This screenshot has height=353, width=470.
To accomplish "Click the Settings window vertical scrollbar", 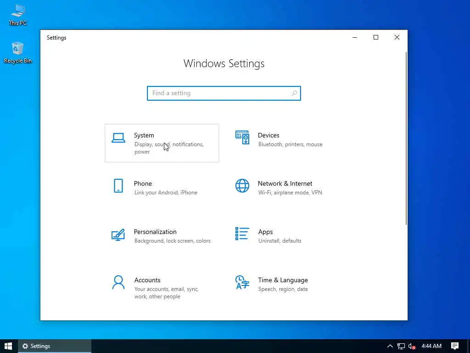I will click(406, 138).
